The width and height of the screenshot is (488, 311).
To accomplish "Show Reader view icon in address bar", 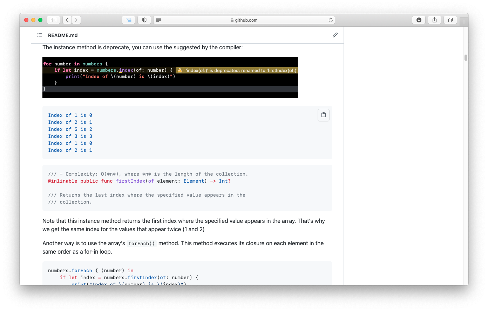I will 158,20.
